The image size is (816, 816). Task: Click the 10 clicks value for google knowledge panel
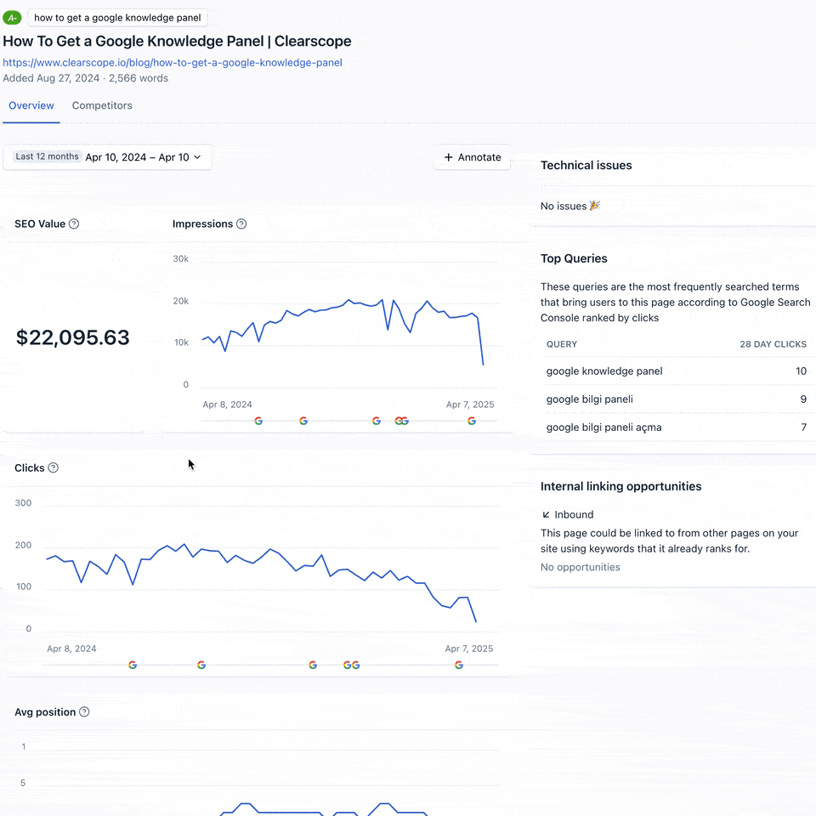(801, 371)
